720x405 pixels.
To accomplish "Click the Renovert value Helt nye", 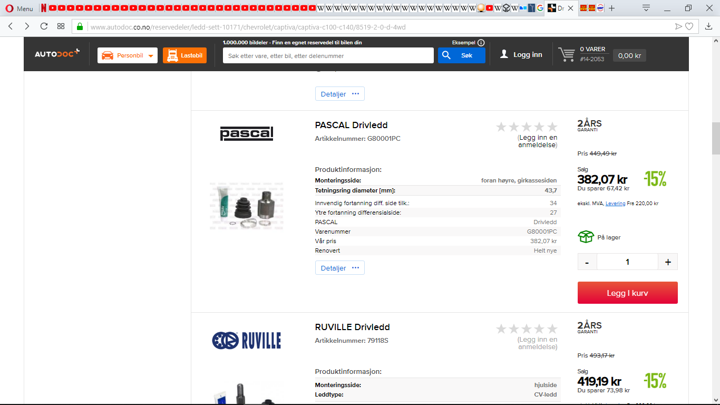I will tap(545, 250).
